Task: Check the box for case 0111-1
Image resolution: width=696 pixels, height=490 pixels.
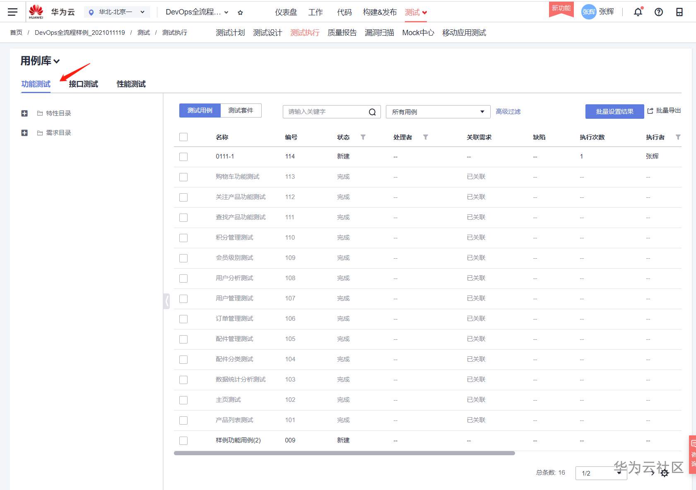Action: [183, 157]
